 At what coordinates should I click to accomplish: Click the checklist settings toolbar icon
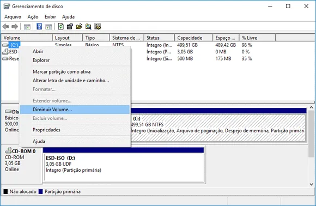coord(98,26)
